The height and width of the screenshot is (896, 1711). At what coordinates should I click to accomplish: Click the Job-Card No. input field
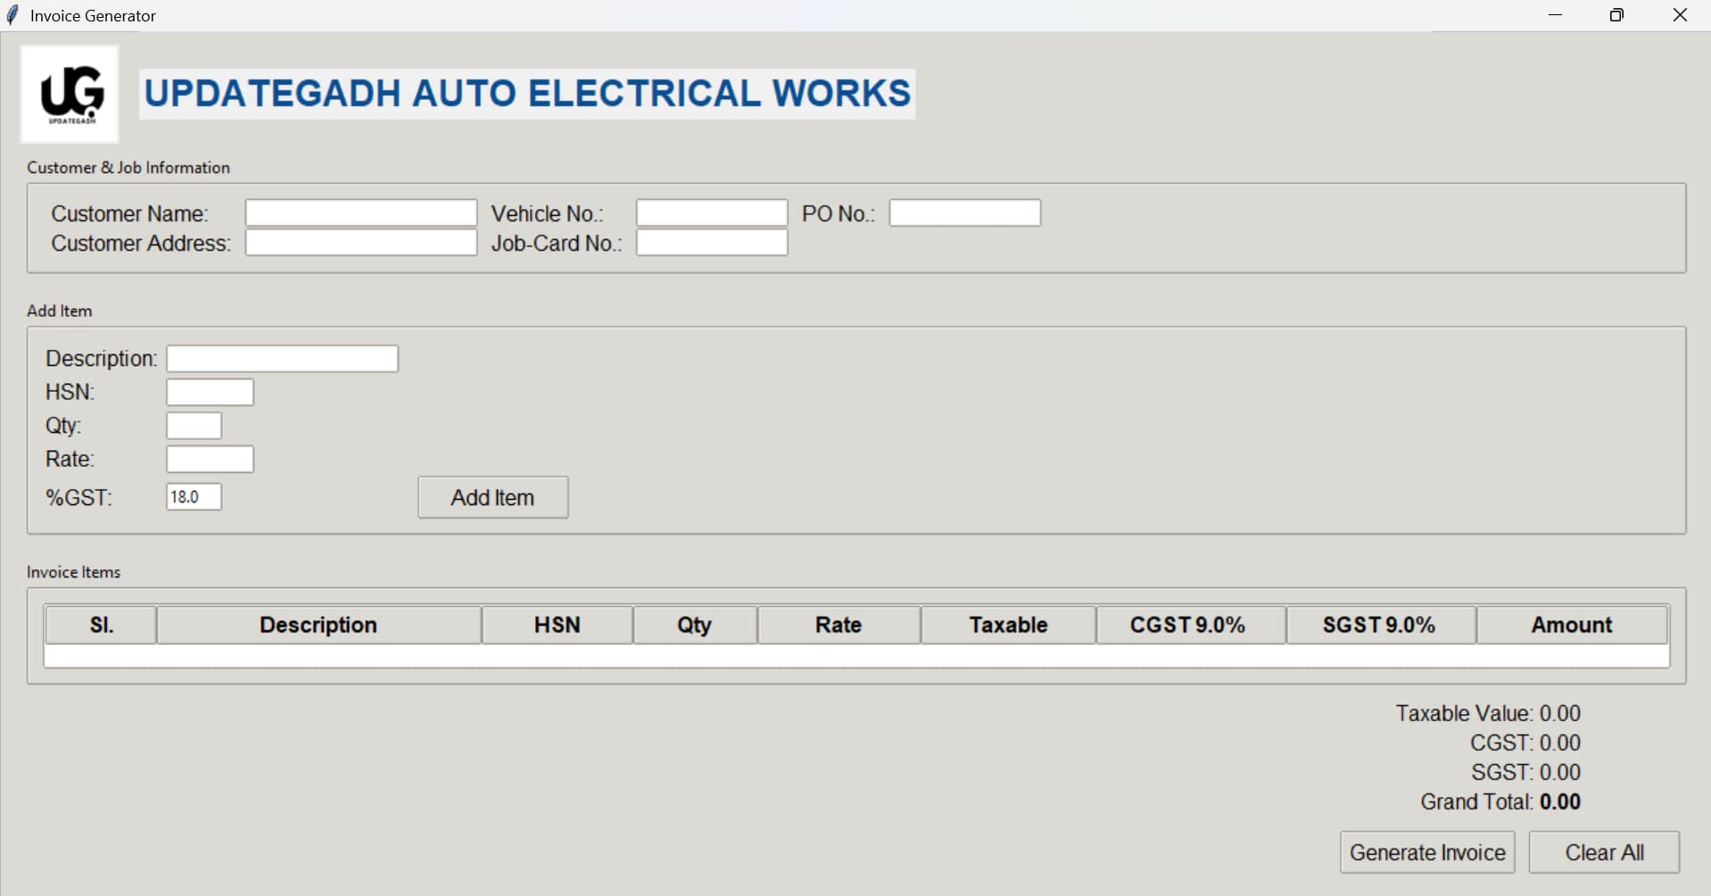(711, 242)
